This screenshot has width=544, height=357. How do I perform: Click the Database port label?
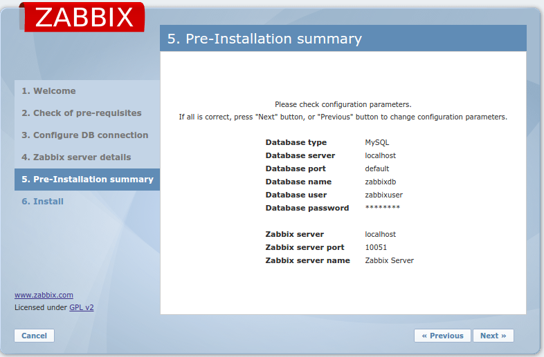click(x=296, y=168)
